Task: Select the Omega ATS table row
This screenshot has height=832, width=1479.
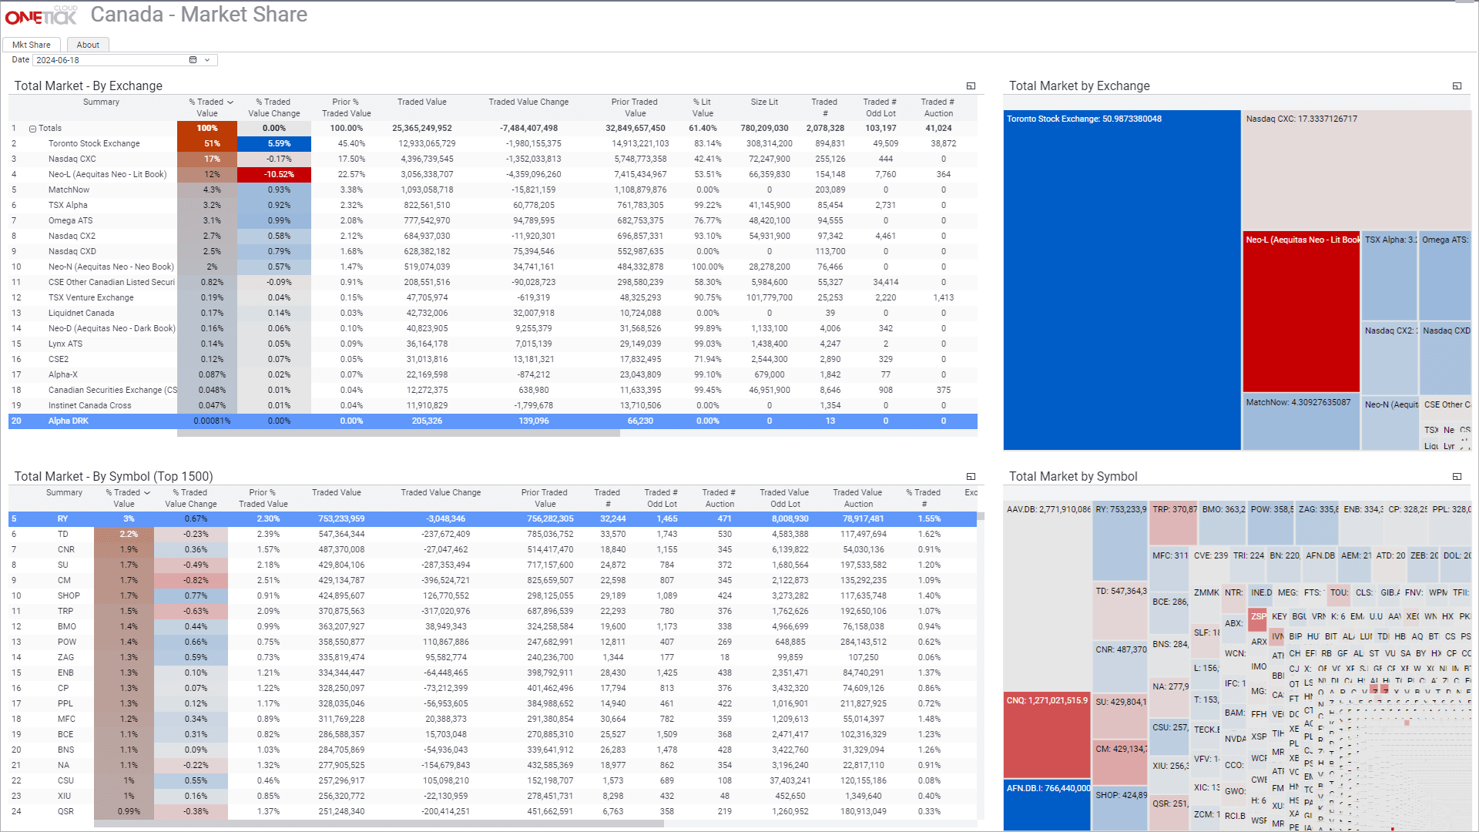Action: 493,220
